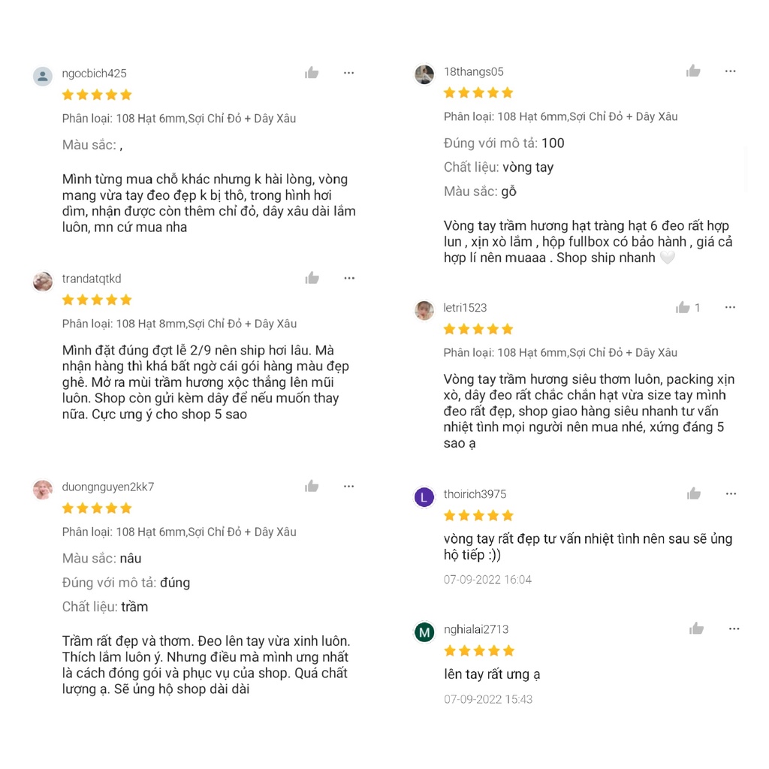Screen dimensions: 769x769
Task: Open more options on nghialai2713's review
Action: point(734,629)
